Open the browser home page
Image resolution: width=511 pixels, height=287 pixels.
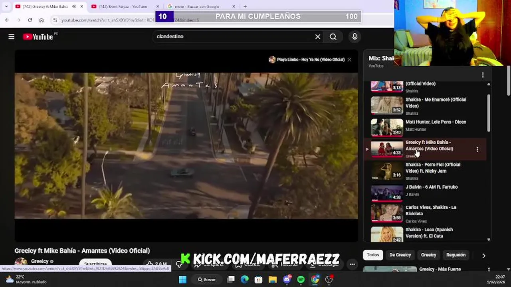[x=42, y=20]
